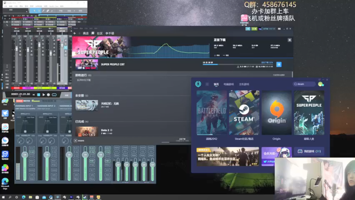Click the first Studio One channel fader

point(16,49)
